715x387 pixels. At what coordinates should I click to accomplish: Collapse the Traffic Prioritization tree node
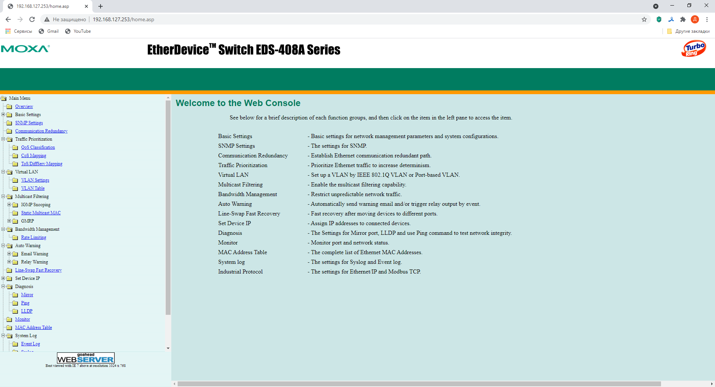(x=3, y=139)
